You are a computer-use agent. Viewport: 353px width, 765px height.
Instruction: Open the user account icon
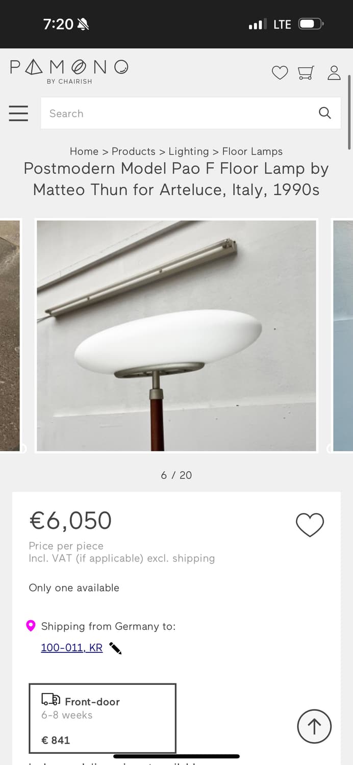point(334,73)
